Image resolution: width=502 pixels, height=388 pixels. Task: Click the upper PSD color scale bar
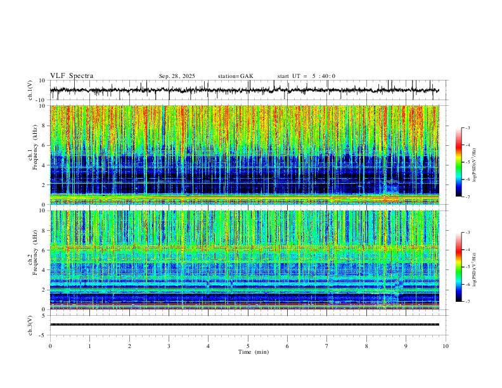pos(458,162)
